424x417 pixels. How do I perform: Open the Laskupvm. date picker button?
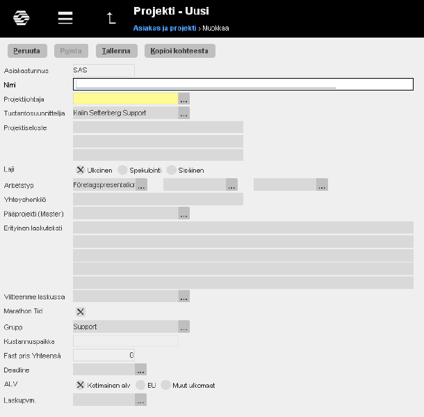(x=140, y=400)
